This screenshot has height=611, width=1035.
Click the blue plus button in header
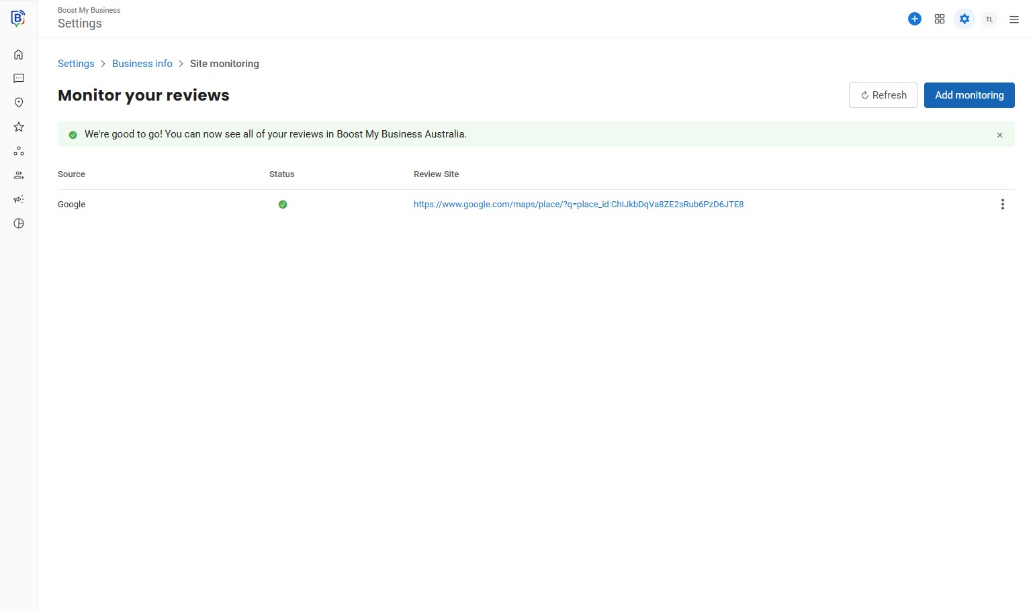[914, 19]
